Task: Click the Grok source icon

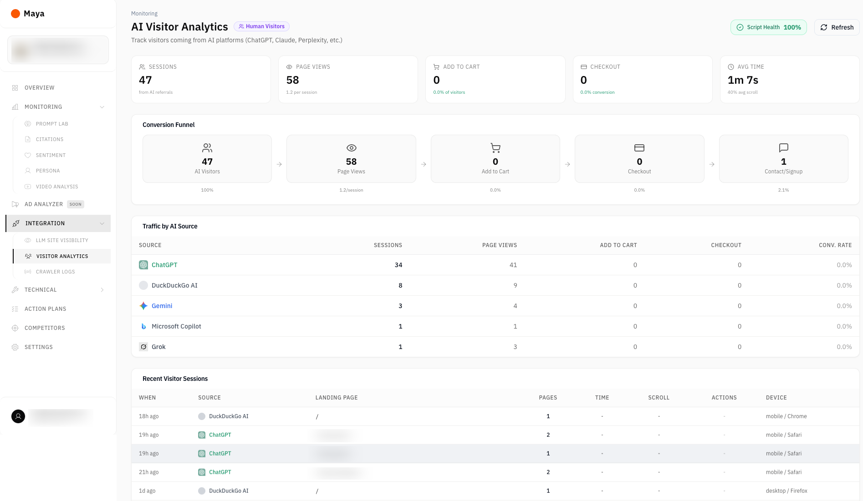Action: (143, 347)
